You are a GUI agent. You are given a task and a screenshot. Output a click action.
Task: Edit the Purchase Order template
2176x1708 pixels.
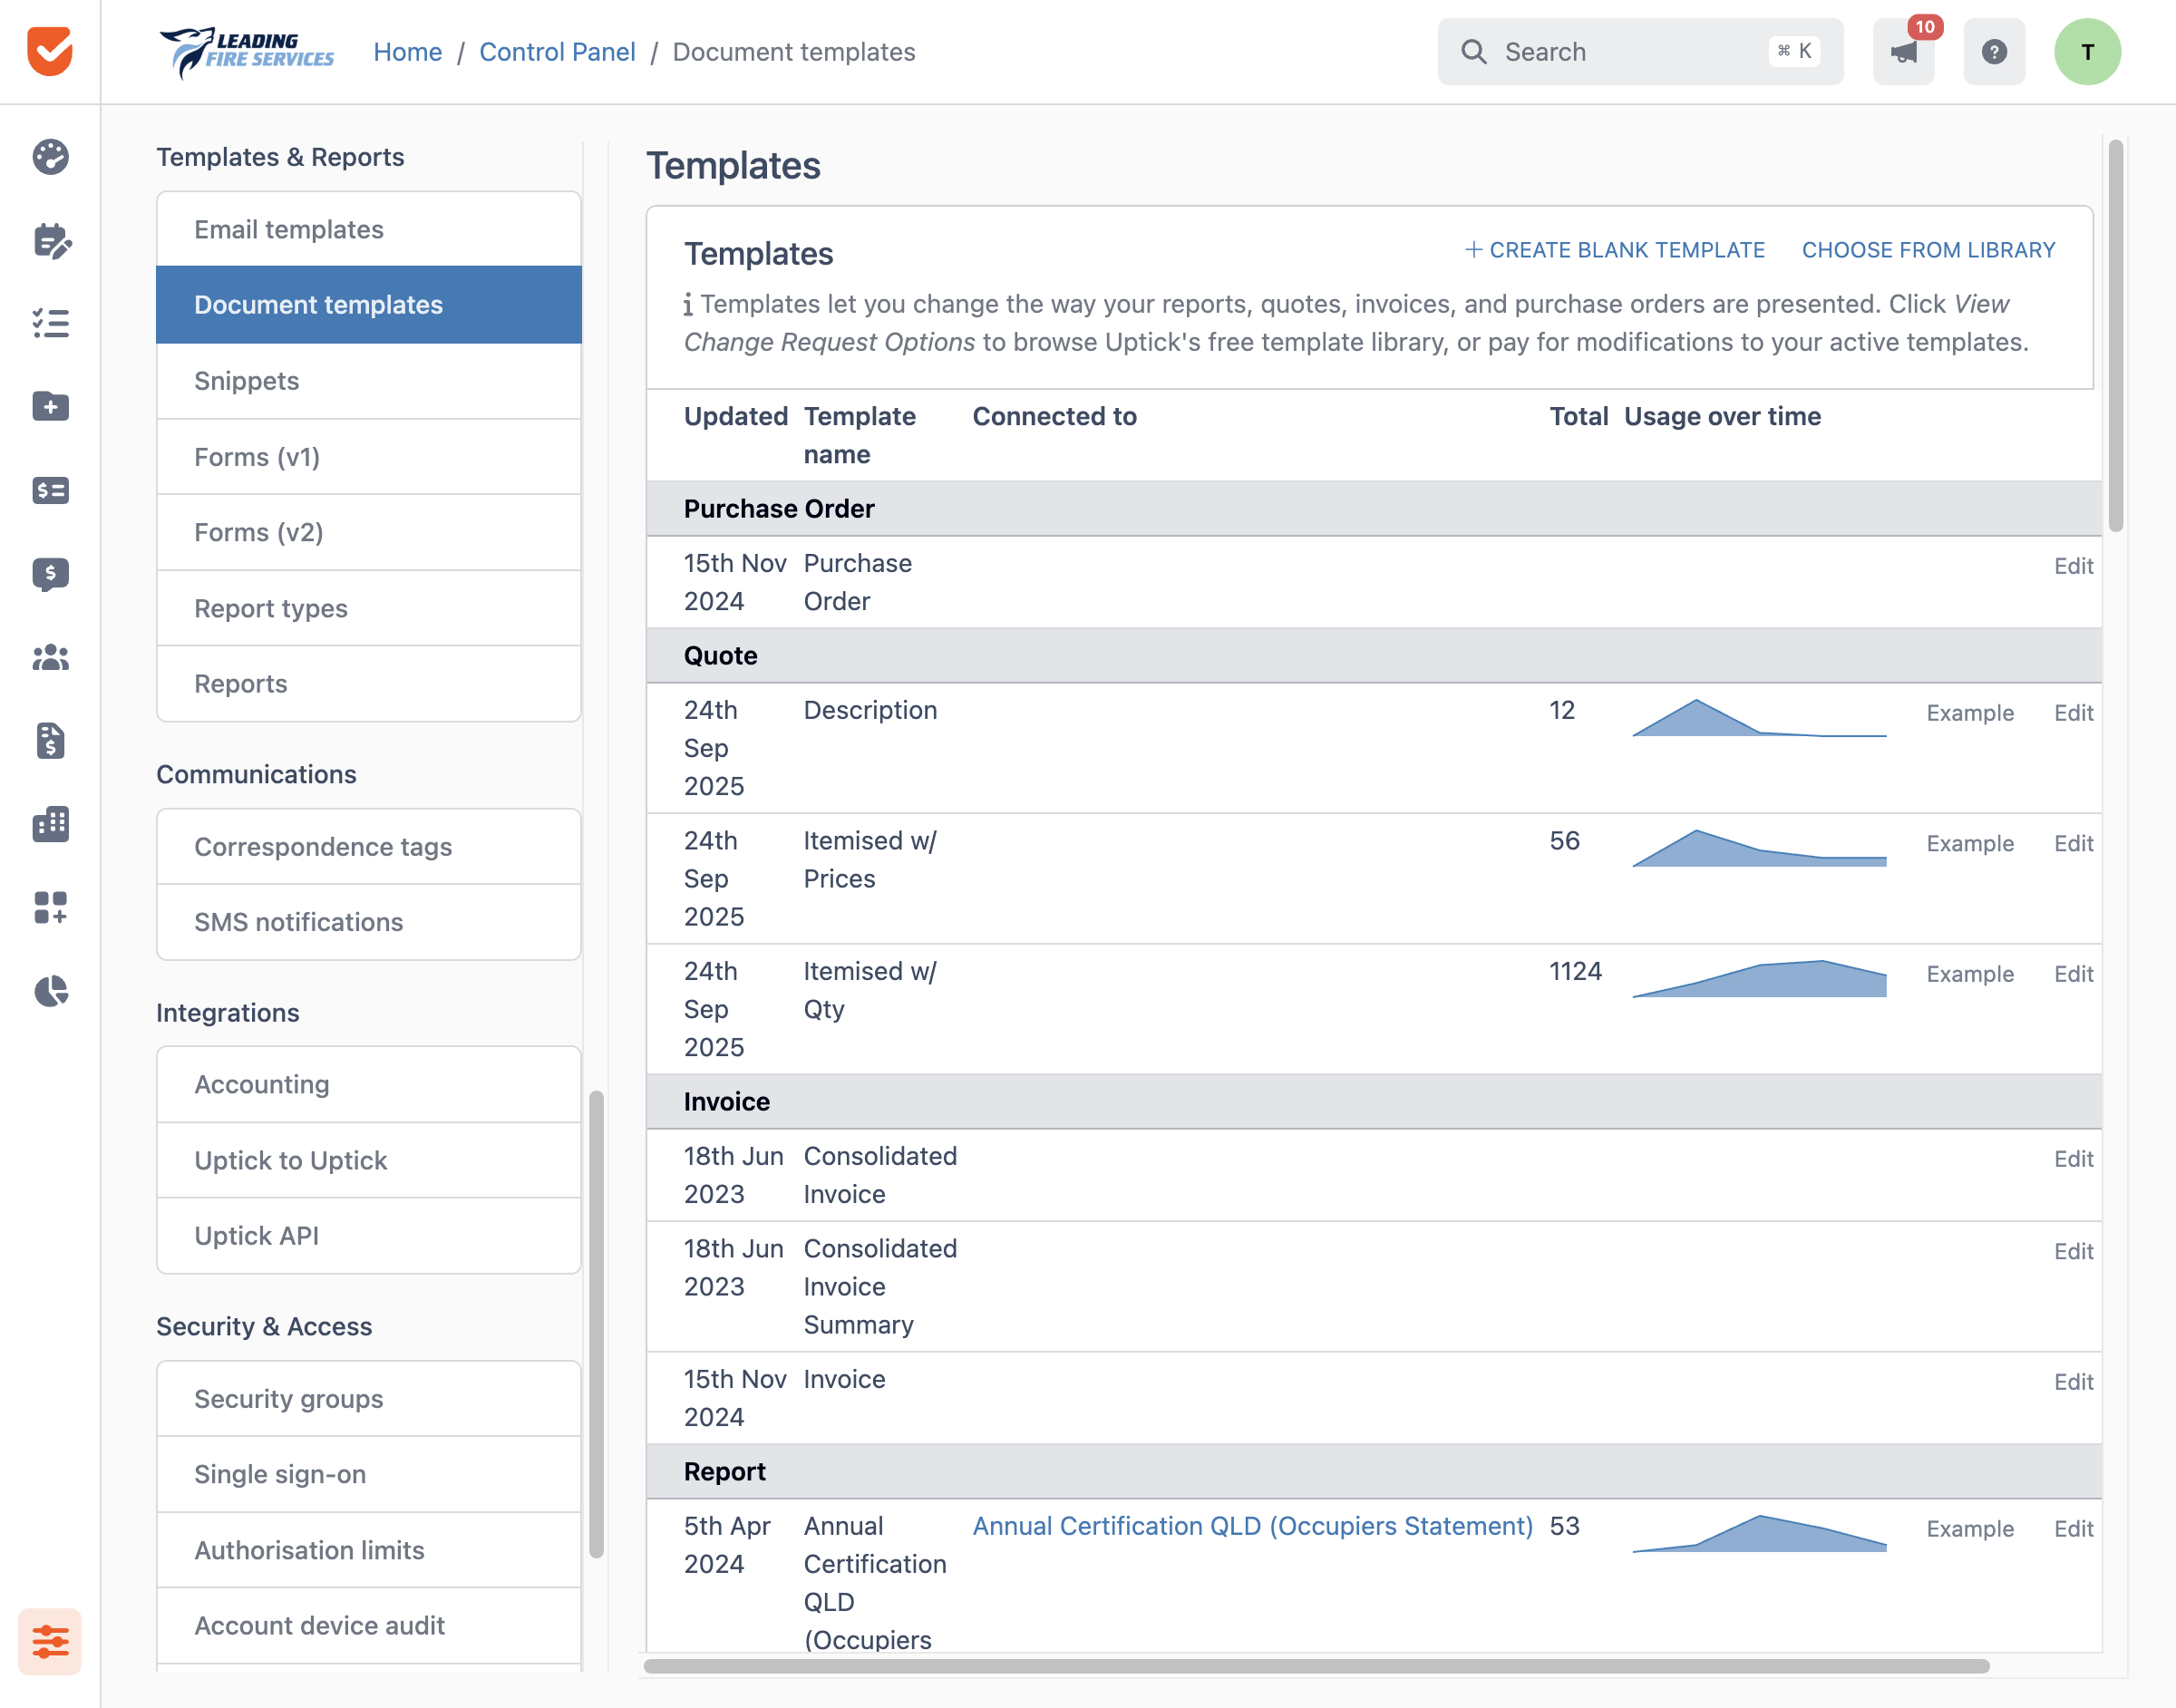tap(2073, 566)
